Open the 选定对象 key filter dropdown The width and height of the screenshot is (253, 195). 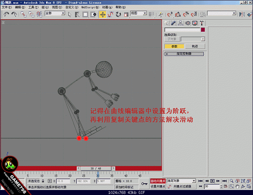tap(181, 181)
